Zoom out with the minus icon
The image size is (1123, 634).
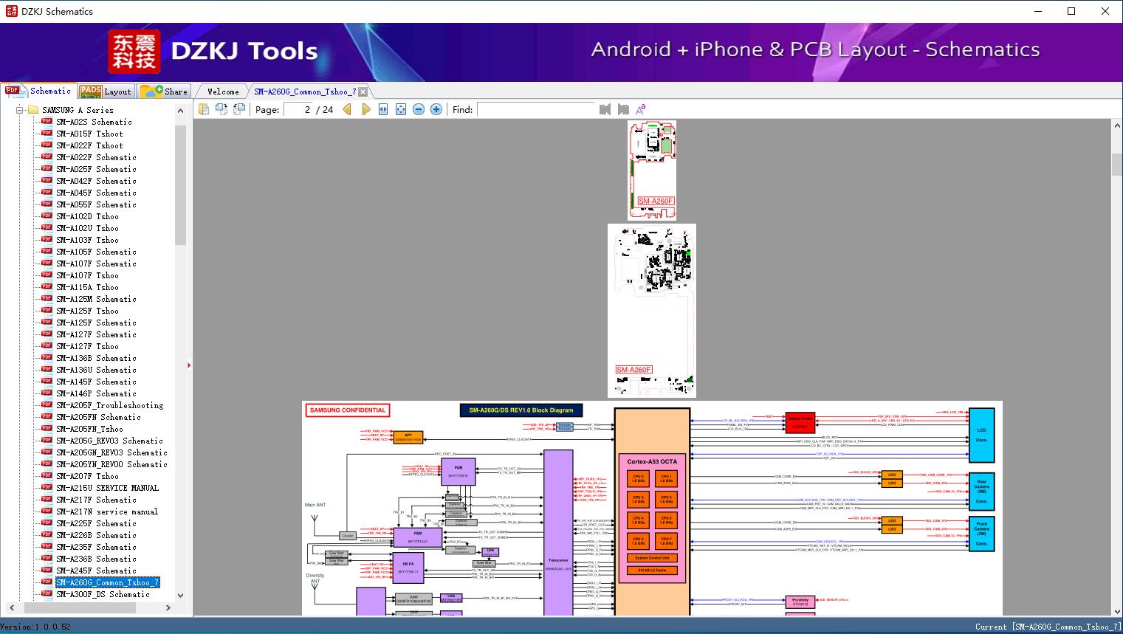tap(419, 109)
